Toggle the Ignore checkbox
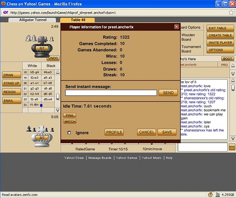Viewport: 236px width, 198px height. [69, 133]
